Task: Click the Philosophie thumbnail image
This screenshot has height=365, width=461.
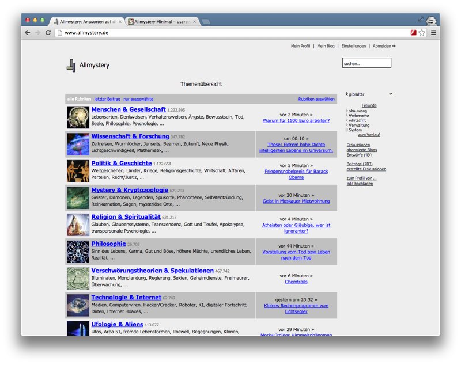Action: tap(78, 252)
